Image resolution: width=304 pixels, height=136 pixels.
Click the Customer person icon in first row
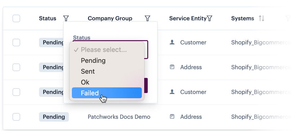172,43
